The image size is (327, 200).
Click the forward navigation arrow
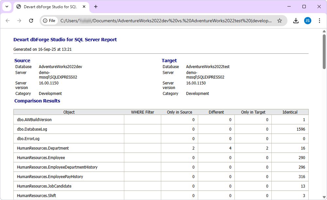point(19,20)
